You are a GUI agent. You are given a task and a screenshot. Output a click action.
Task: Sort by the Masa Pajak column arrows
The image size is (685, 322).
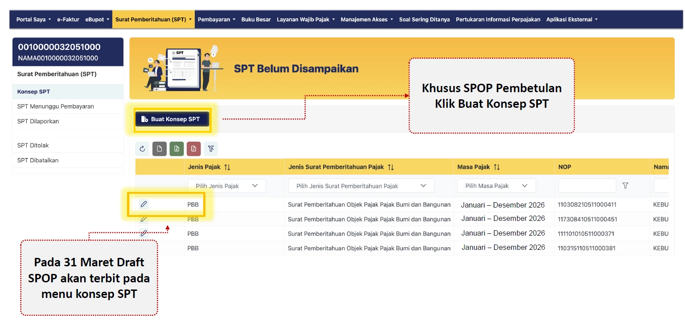coord(496,167)
